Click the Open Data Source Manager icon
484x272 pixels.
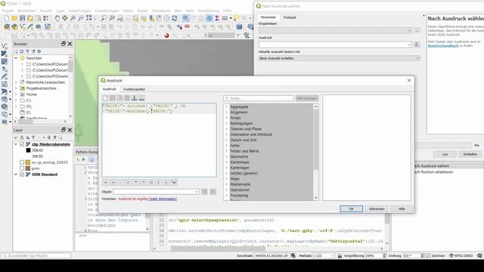coord(7,27)
